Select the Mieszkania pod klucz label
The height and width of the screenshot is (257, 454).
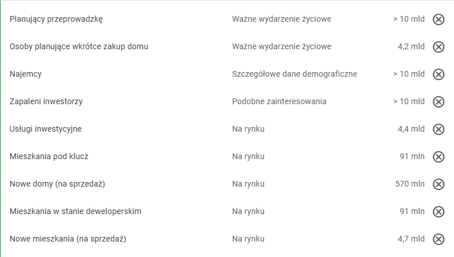(49, 156)
